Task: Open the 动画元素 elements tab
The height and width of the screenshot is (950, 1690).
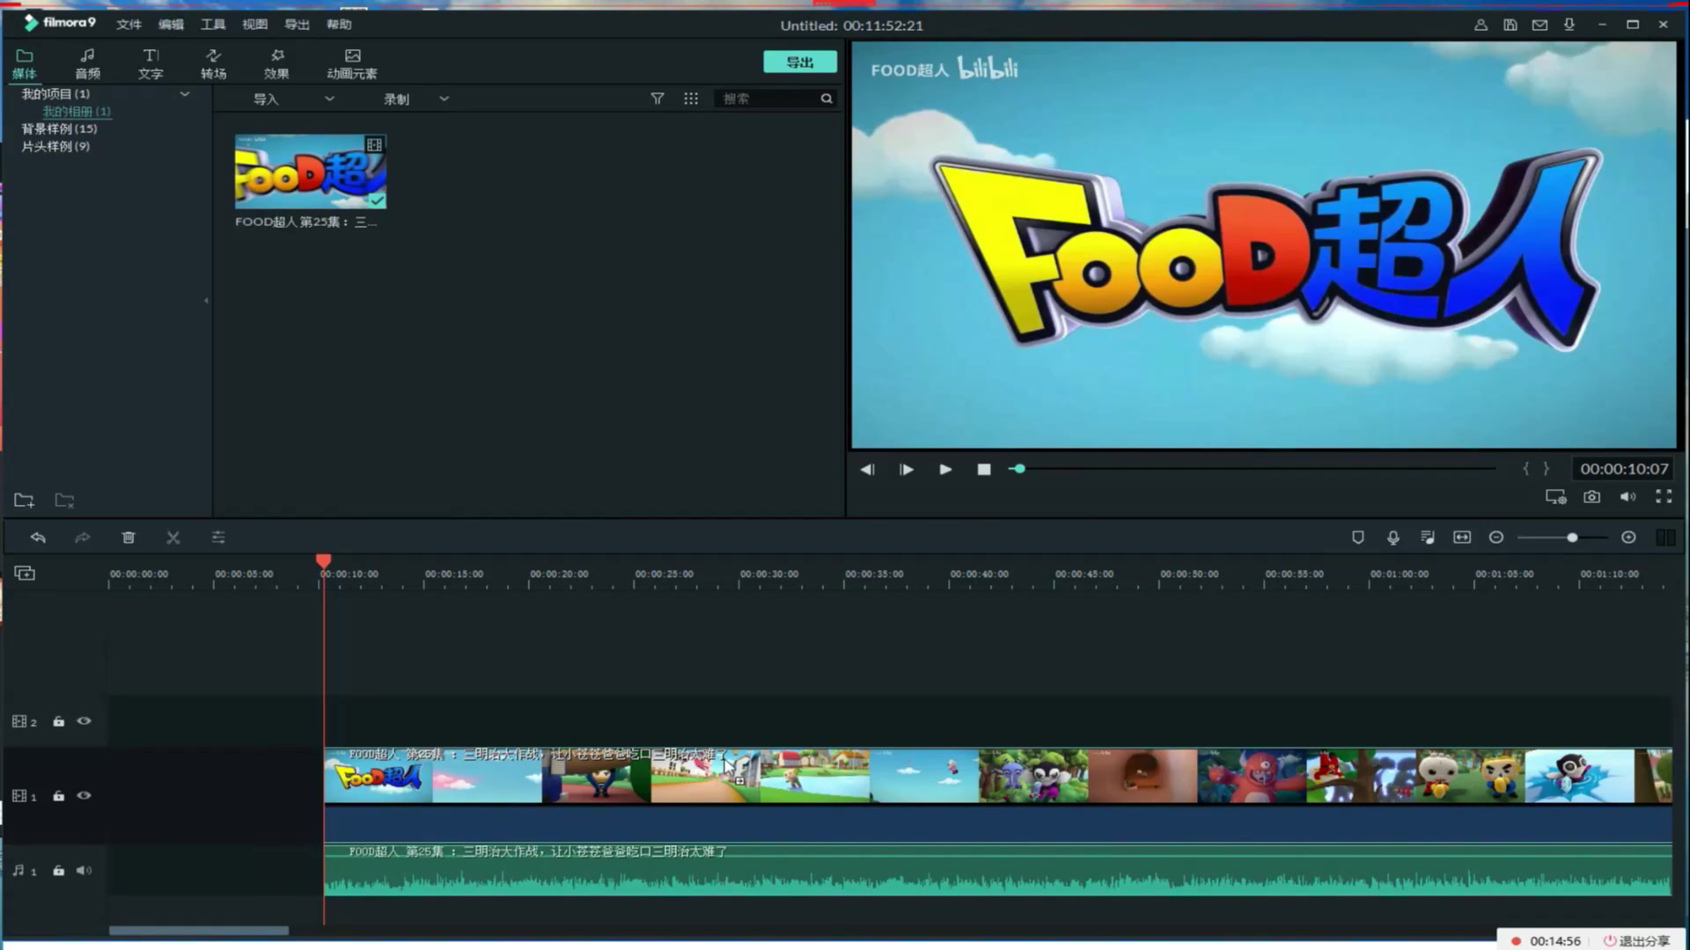Action: coord(352,64)
